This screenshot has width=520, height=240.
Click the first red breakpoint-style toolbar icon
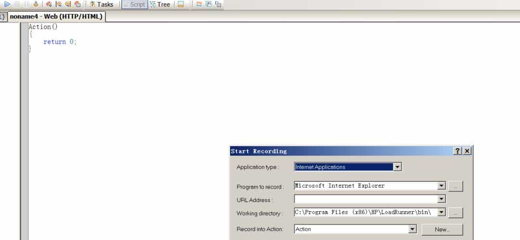point(49,4)
